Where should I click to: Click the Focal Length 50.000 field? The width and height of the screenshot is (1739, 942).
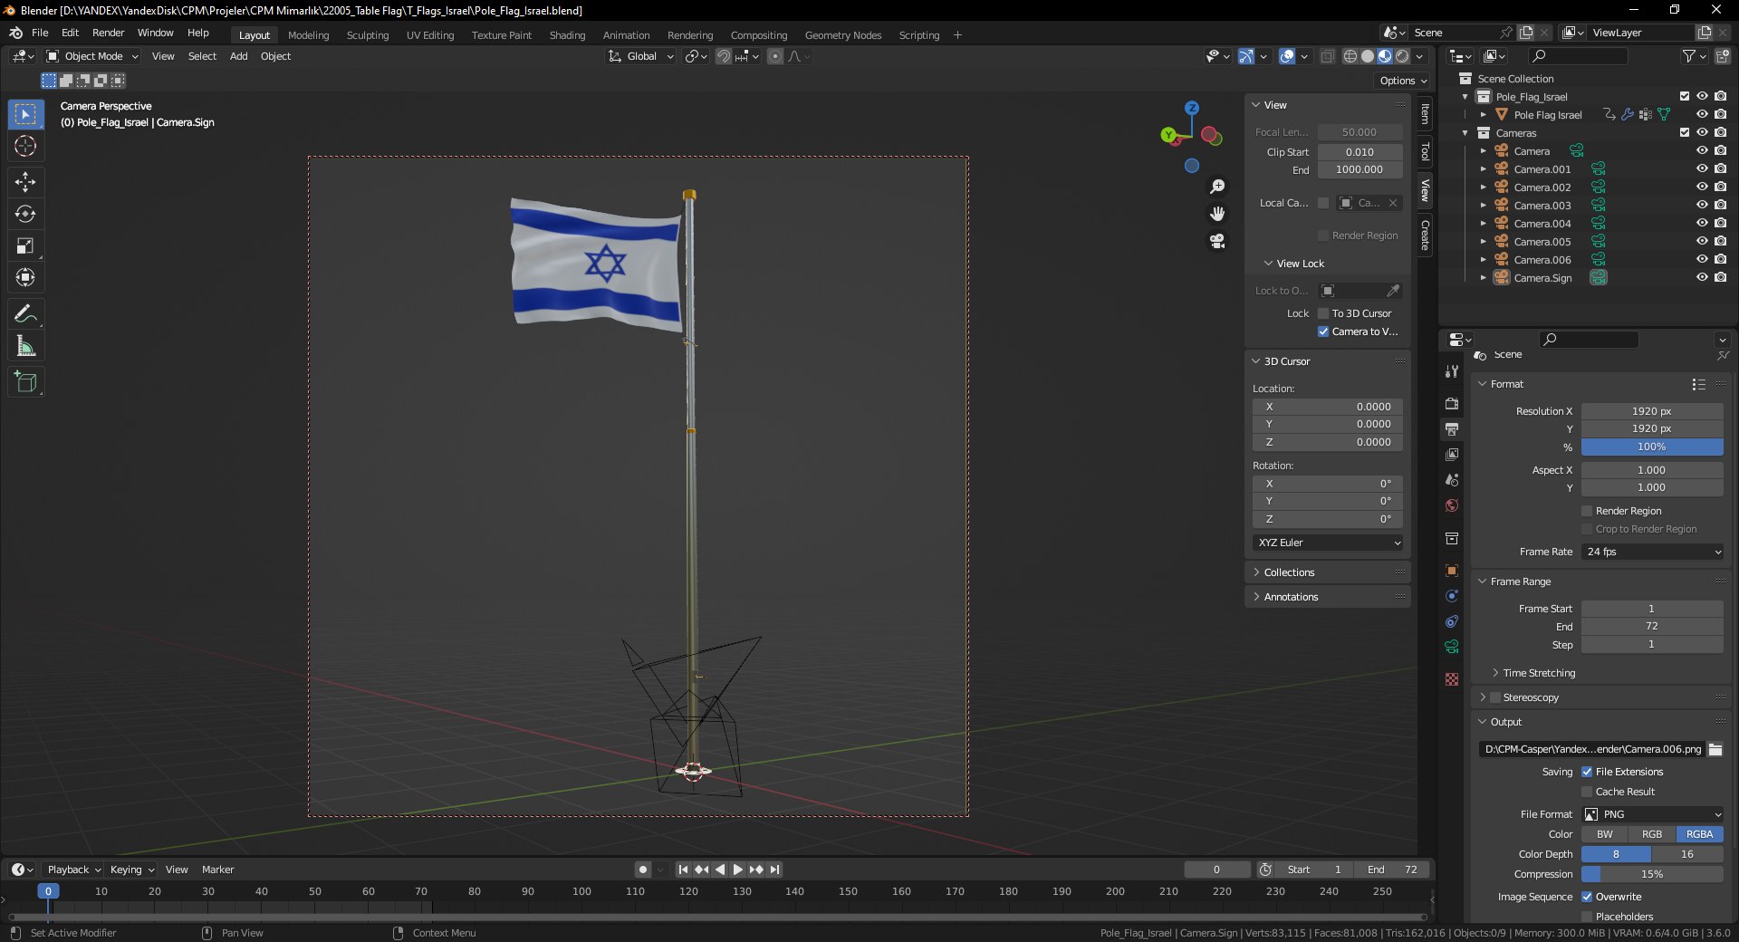click(x=1359, y=132)
